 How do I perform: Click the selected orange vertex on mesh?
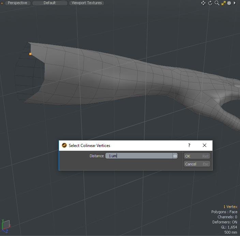(x=30, y=54)
